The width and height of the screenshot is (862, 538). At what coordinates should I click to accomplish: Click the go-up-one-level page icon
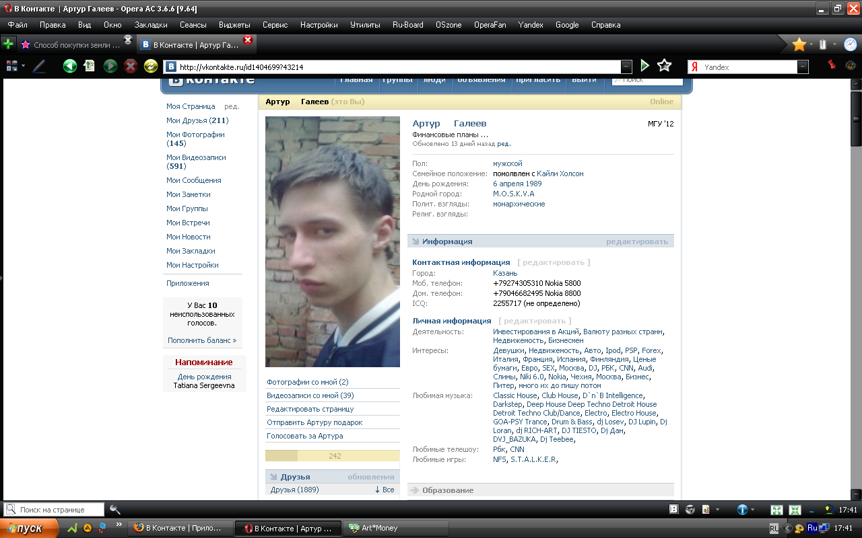tap(90, 66)
